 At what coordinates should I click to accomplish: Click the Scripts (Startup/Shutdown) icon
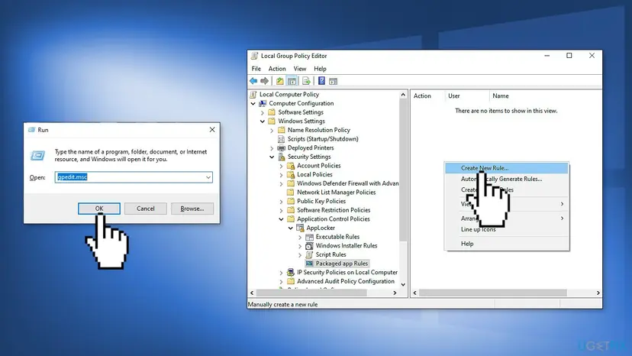[x=282, y=139]
